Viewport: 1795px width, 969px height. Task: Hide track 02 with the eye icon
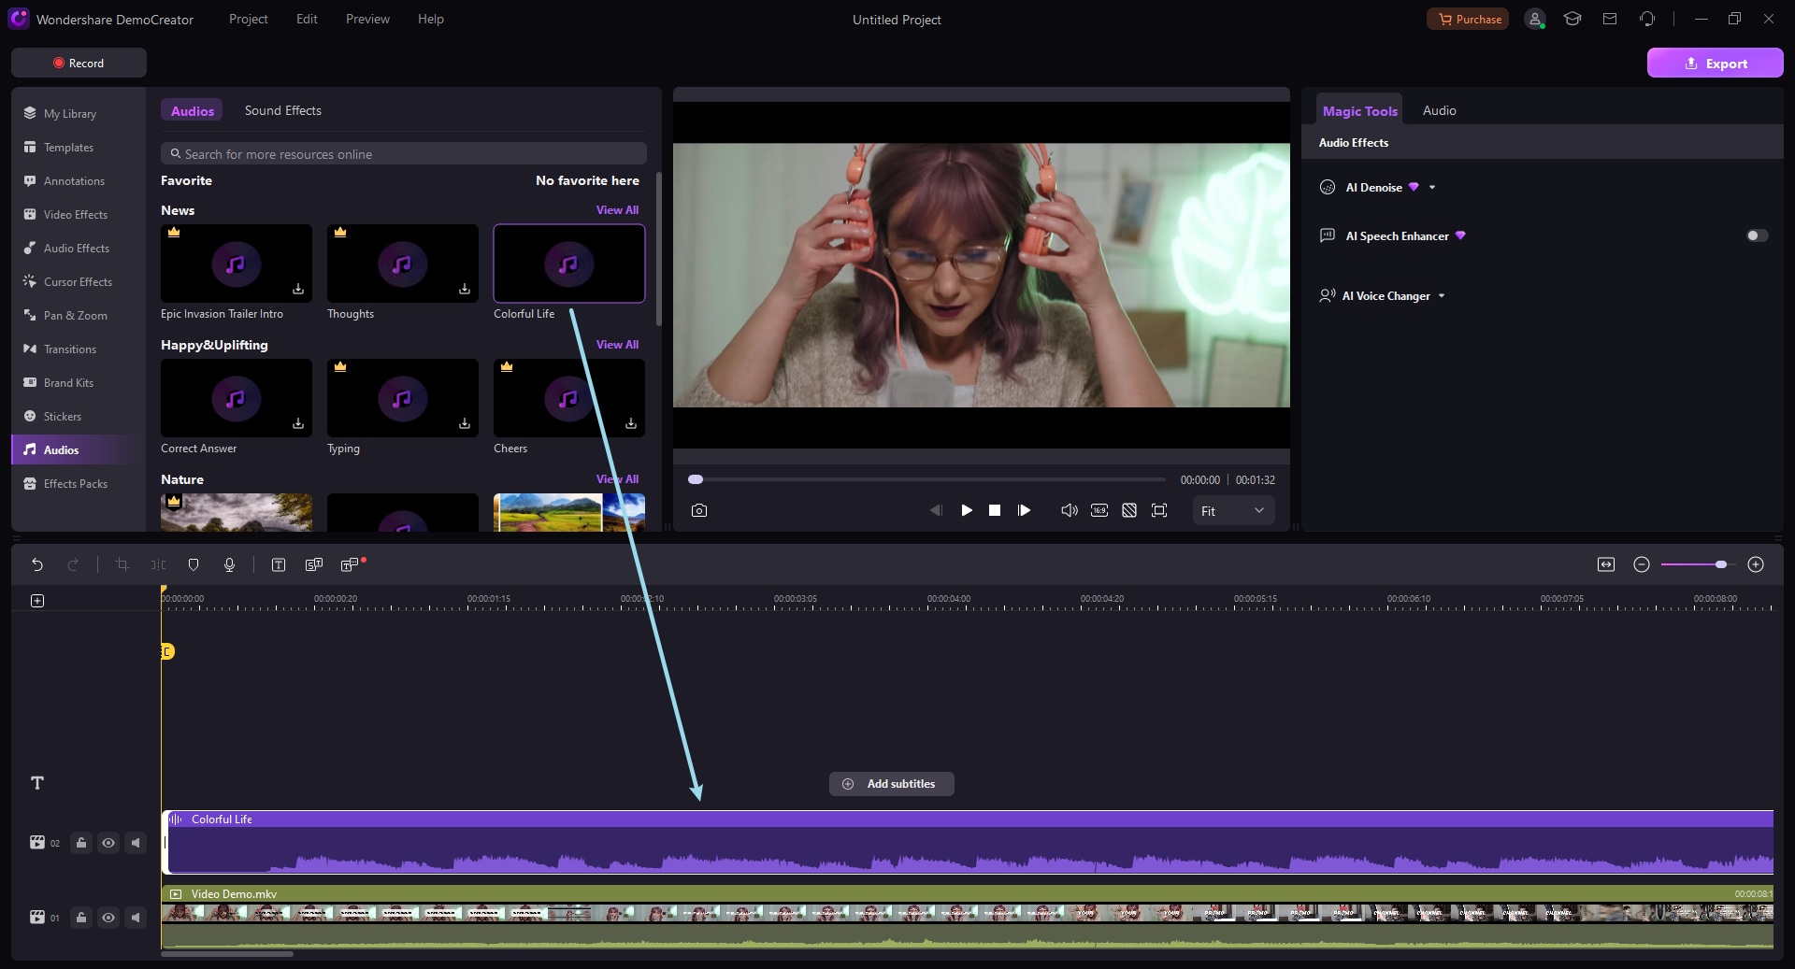click(108, 843)
